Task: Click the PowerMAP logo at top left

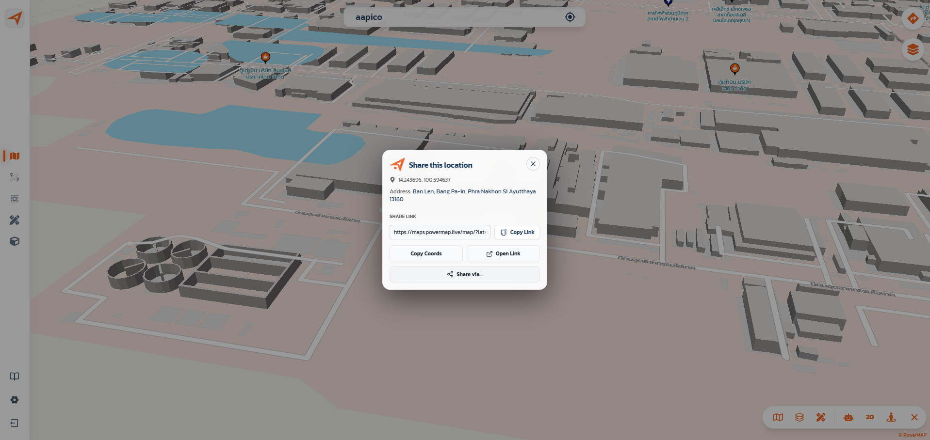Action: tap(15, 18)
